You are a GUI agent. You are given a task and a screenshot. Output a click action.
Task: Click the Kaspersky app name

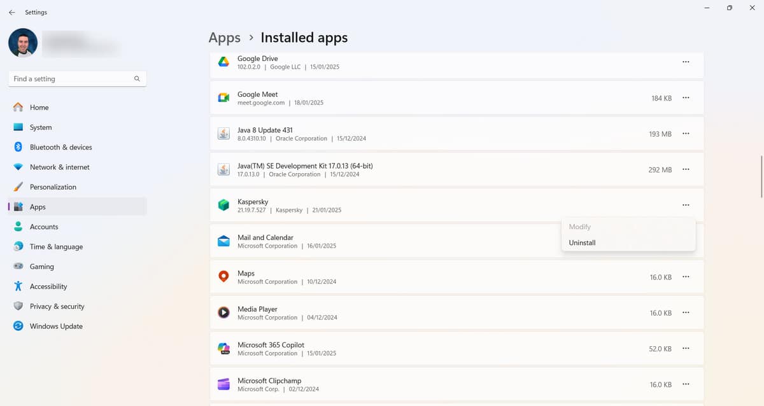click(x=253, y=202)
